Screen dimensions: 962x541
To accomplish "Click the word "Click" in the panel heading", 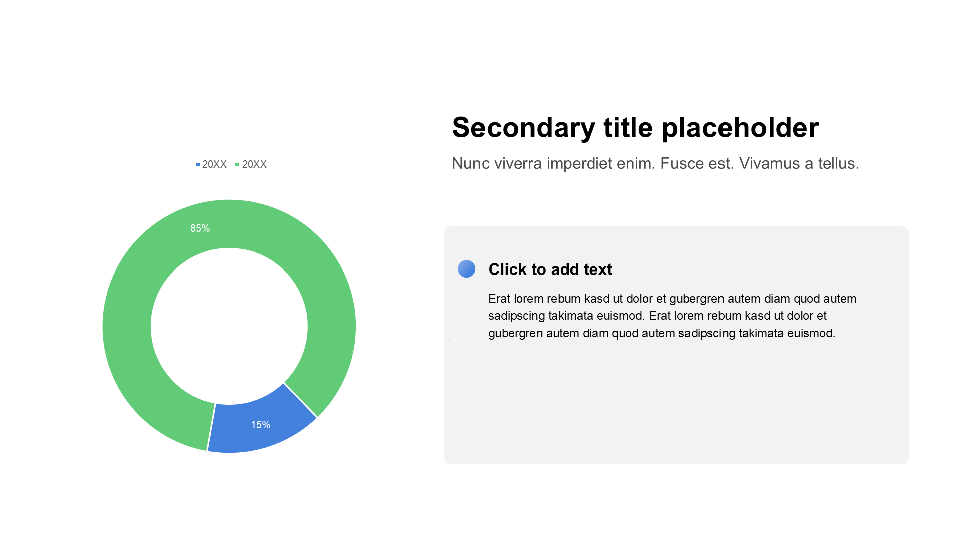I will (x=507, y=269).
